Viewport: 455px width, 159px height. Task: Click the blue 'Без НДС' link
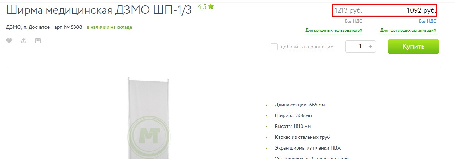point(428,21)
